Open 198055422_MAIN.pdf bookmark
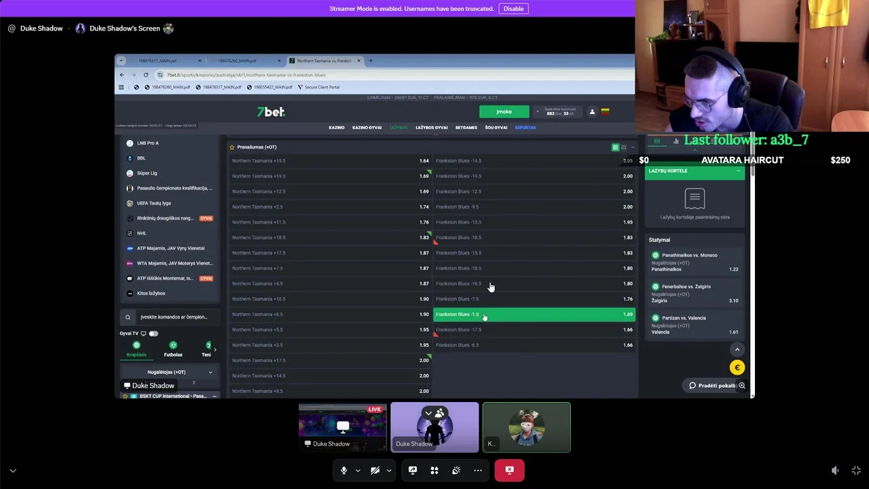Image resolution: width=869 pixels, height=489 pixels. pyautogui.click(x=270, y=87)
